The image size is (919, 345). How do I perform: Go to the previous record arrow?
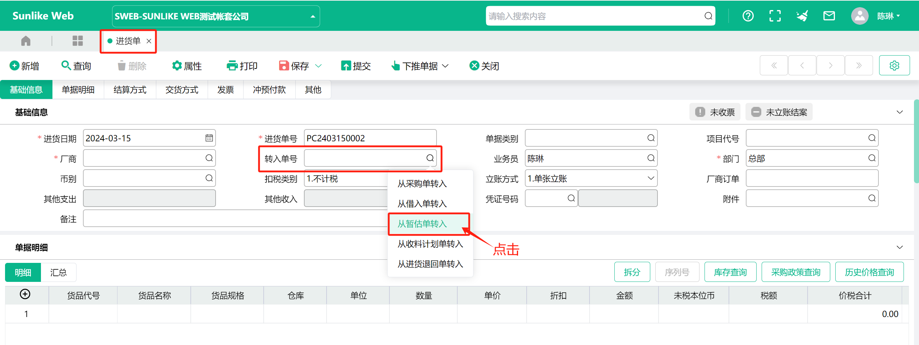[x=802, y=65]
